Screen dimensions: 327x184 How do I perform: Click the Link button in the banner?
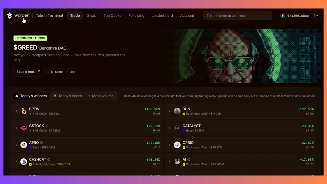tap(72, 72)
